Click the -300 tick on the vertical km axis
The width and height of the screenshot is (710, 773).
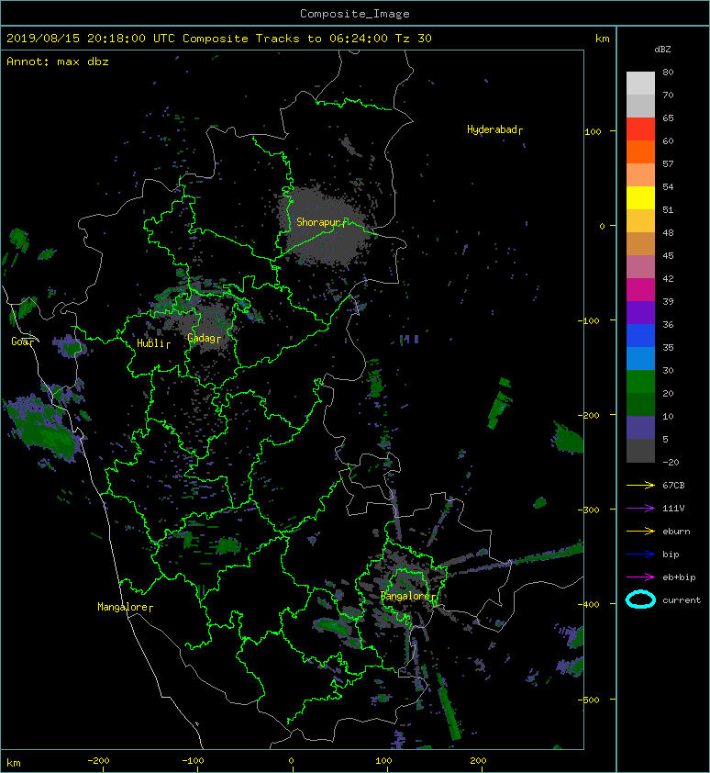click(589, 510)
